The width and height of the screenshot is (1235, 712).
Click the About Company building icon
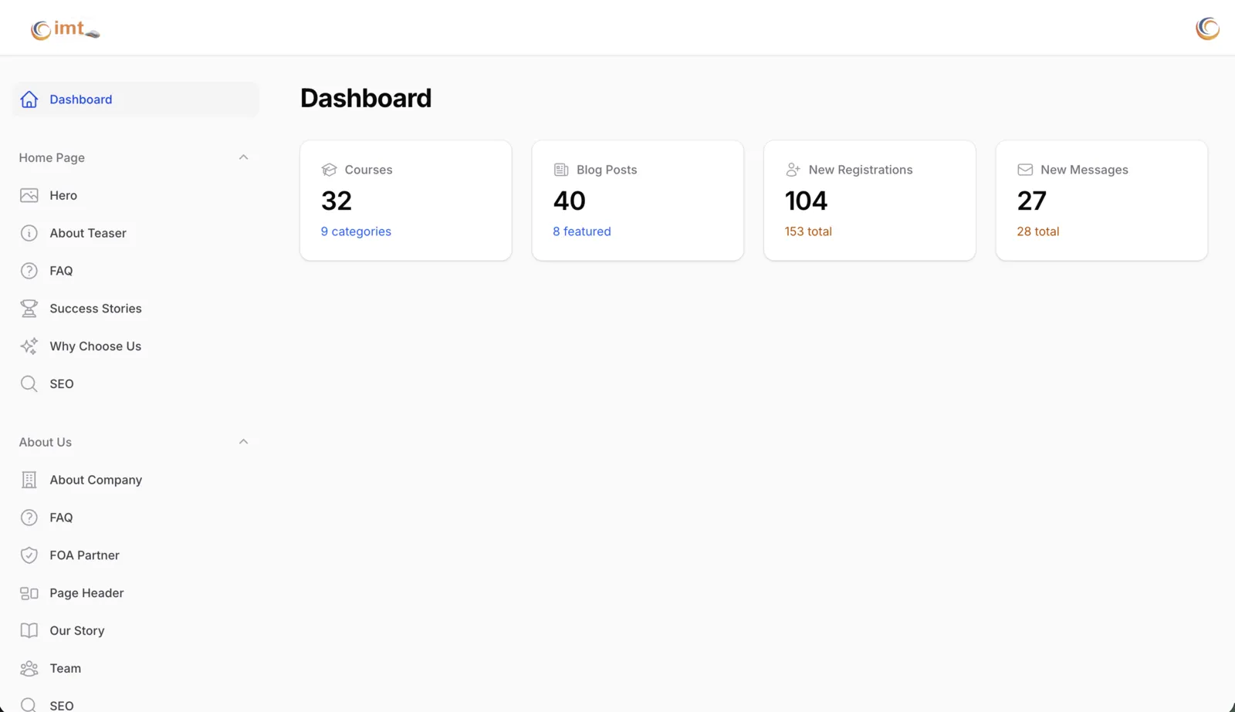coord(29,480)
